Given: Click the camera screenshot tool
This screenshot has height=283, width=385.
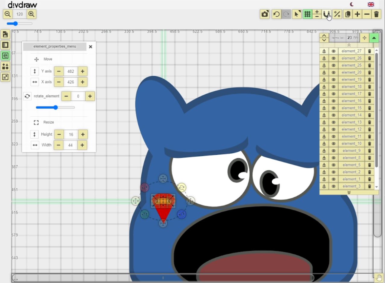Looking at the screenshot, I should (x=265, y=14).
